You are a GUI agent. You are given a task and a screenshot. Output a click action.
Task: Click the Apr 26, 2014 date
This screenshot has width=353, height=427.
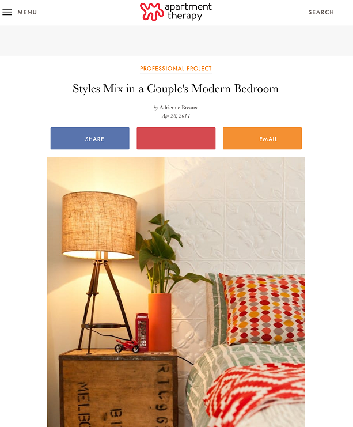[176, 116]
